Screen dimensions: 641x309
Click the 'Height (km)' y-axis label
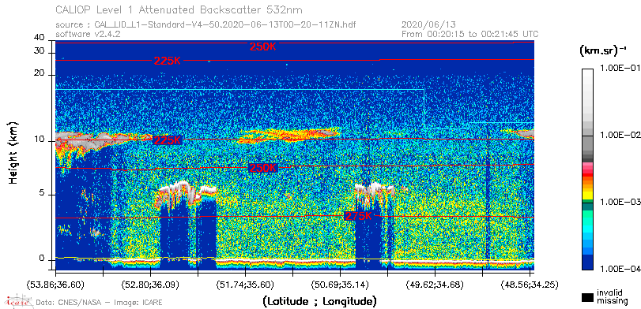point(13,152)
